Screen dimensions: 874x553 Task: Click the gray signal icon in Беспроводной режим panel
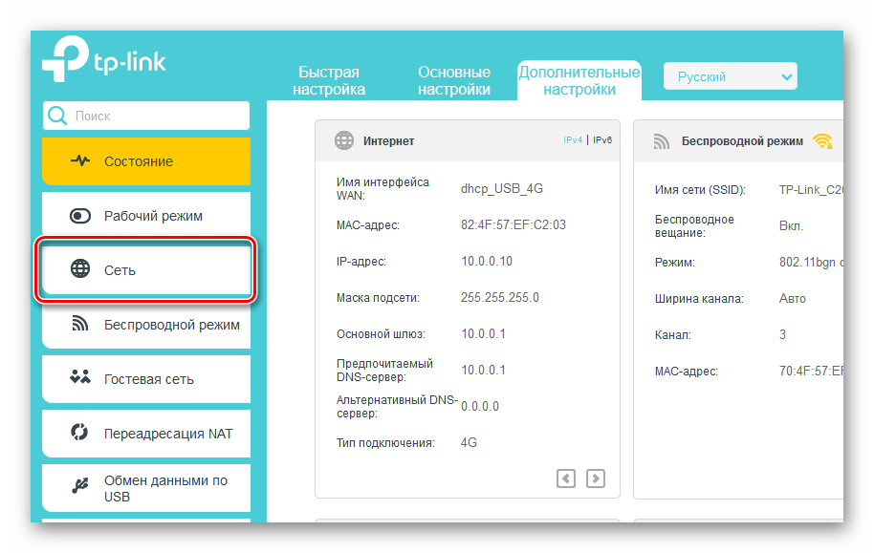(661, 141)
